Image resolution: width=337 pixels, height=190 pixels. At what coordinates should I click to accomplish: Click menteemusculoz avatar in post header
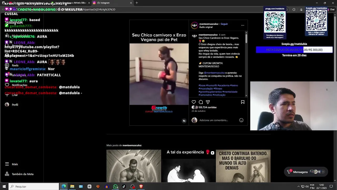click(194, 25)
